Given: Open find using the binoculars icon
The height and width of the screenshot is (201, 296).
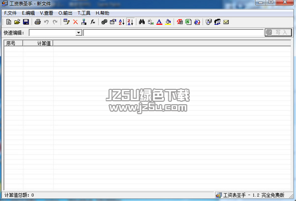Looking at the screenshot, I should point(142,22).
